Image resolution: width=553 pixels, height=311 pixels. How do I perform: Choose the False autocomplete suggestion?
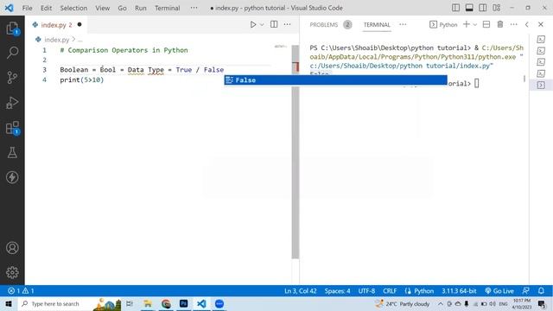[335, 80]
